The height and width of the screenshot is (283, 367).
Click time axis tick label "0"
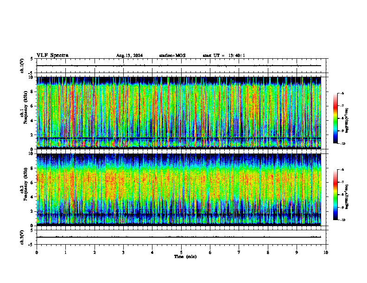[37, 252]
